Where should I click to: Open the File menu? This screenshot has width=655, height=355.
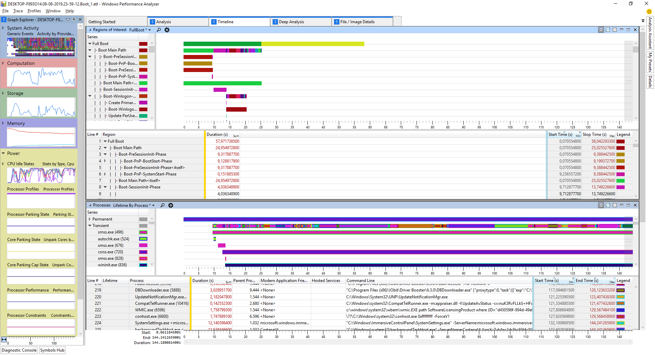(x=5, y=11)
